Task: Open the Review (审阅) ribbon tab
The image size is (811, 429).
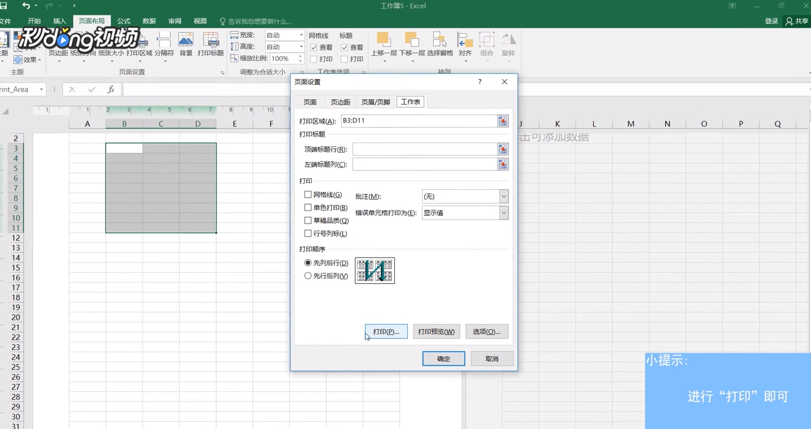Action: tap(175, 21)
